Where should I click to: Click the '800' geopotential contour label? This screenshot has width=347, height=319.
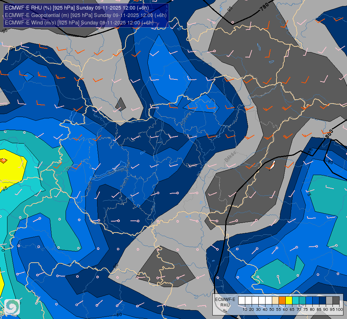click(x=329, y=134)
